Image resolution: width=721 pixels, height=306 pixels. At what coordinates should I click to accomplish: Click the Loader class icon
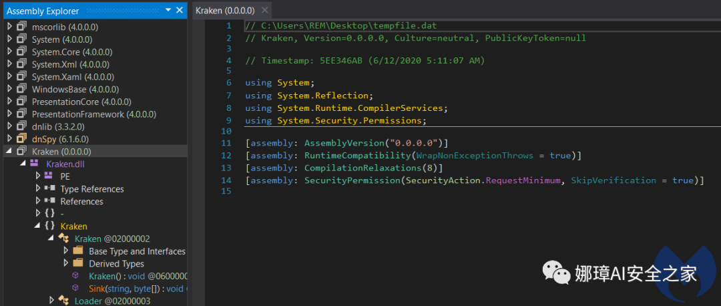click(x=63, y=301)
